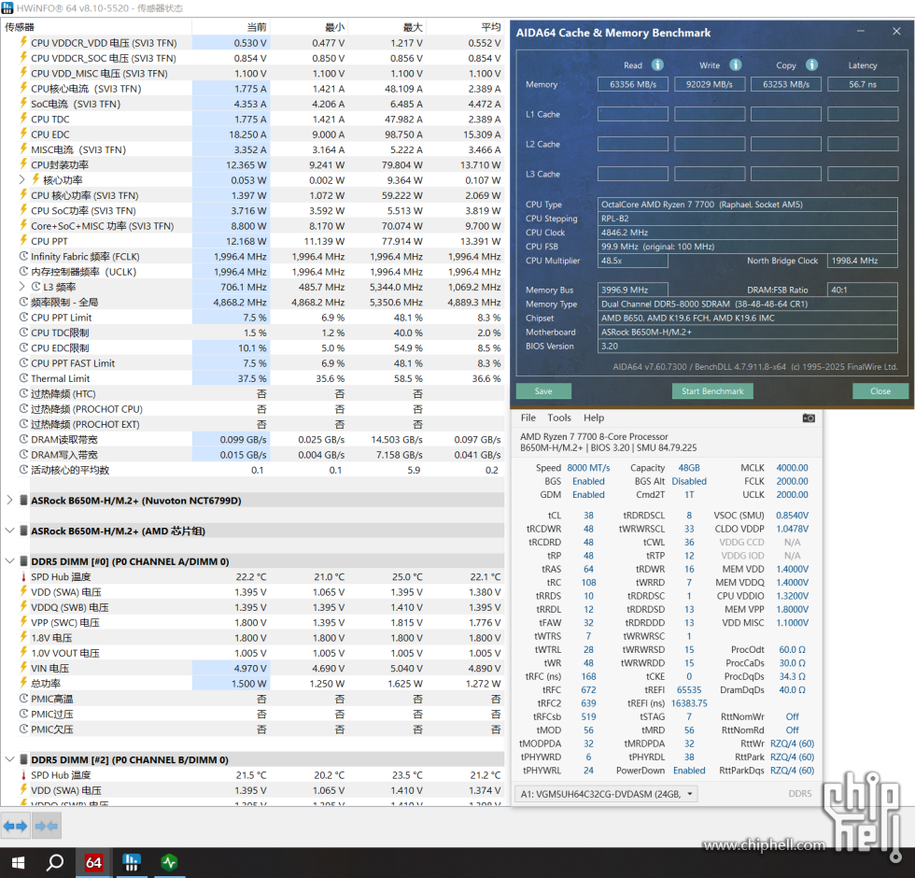
Task: Click thermometer icon of DIMM #0 SPD Hub
Action: click(x=23, y=577)
